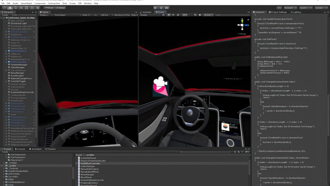
Task: Open the HUDEffectController script
Action: point(90,163)
